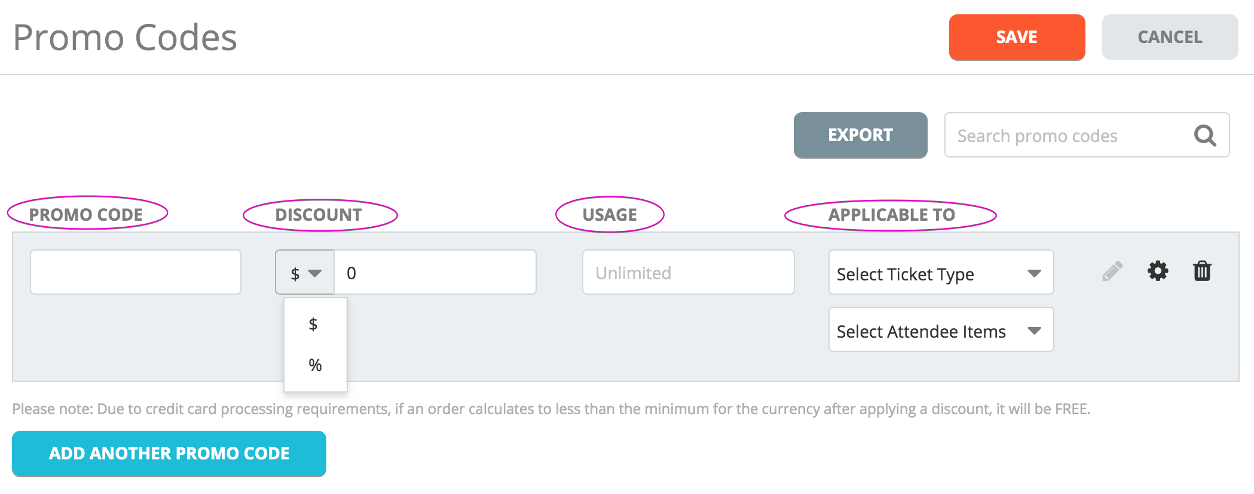The width and height of the screenshot is (1254, 494).
Task: Click the SAVE button
Action: click(x=1017, y=37)
